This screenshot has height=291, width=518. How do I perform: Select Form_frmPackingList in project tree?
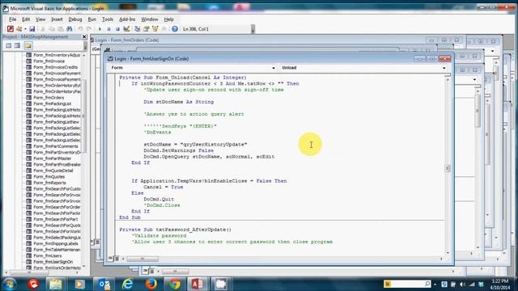coord(52,103)
